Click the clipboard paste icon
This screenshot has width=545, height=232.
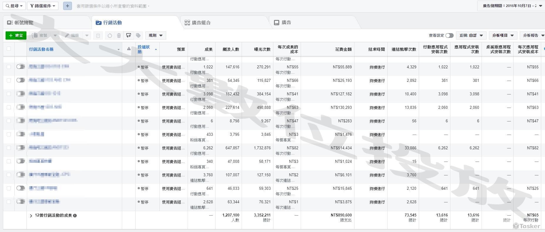98,35
